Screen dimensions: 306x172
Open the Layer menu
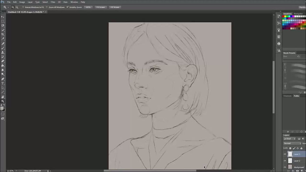pos(30,2)
